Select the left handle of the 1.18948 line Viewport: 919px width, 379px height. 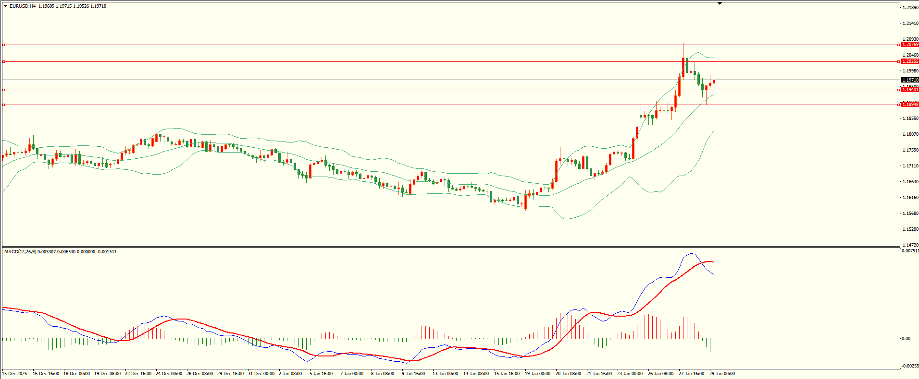(x=4, y=105)
